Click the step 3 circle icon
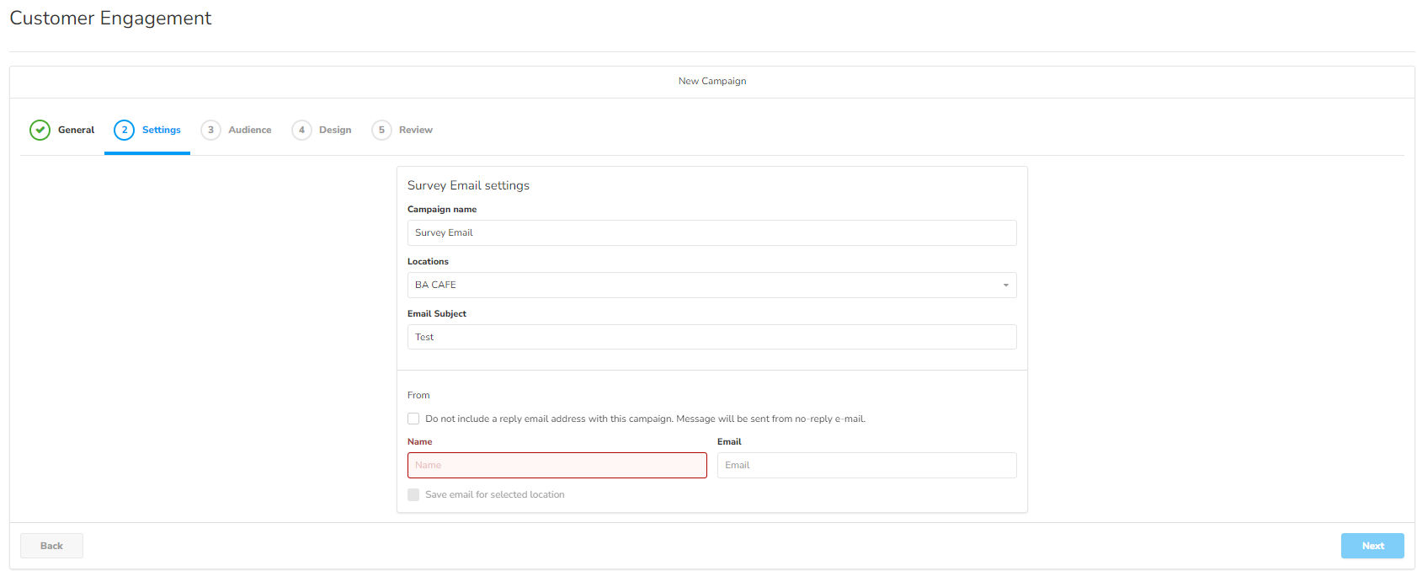The image size is (1417, 571). tap(210, 130)
